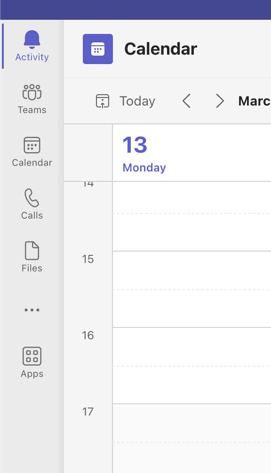Select the 15:30 half-hour slot on Monday
Image resolution: width=271 pixels, height=473 pixels.
tap(192, 308)
